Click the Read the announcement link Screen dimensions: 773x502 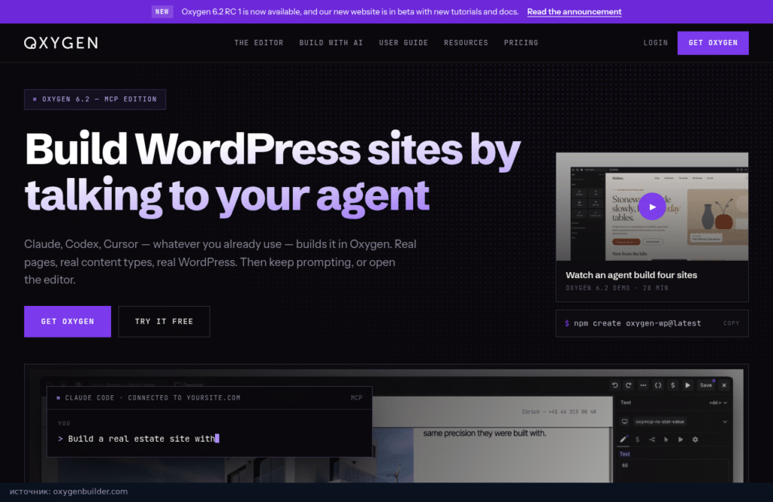point(574,12)
